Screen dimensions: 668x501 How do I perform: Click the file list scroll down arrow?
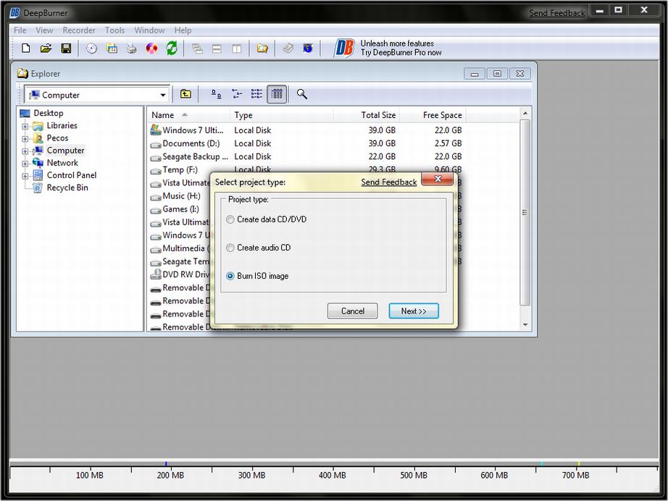point(525,325)
